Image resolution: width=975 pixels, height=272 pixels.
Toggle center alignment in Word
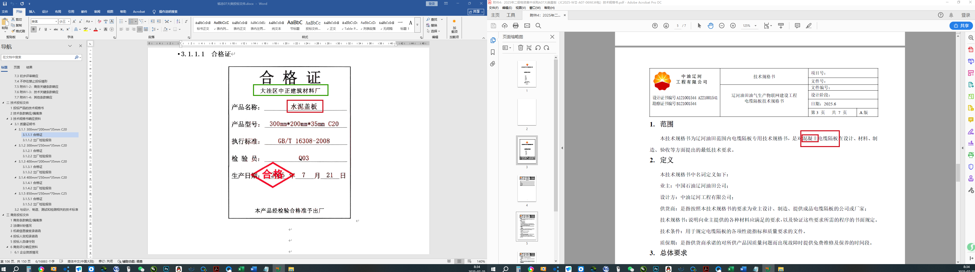128,30
